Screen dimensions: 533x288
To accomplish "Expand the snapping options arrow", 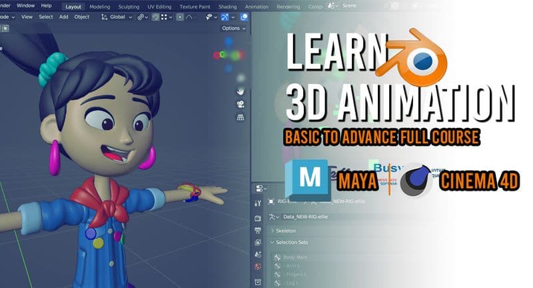I will tap(171, 17).
